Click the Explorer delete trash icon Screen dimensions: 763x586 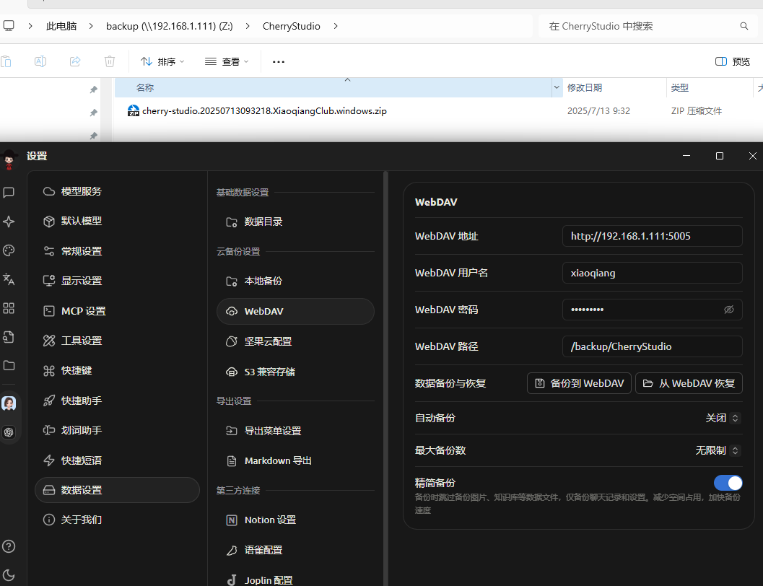[x=110, y=61]
